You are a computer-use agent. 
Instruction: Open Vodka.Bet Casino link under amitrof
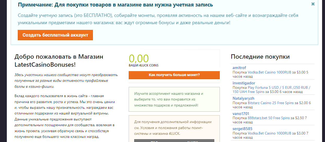(269, 72)
